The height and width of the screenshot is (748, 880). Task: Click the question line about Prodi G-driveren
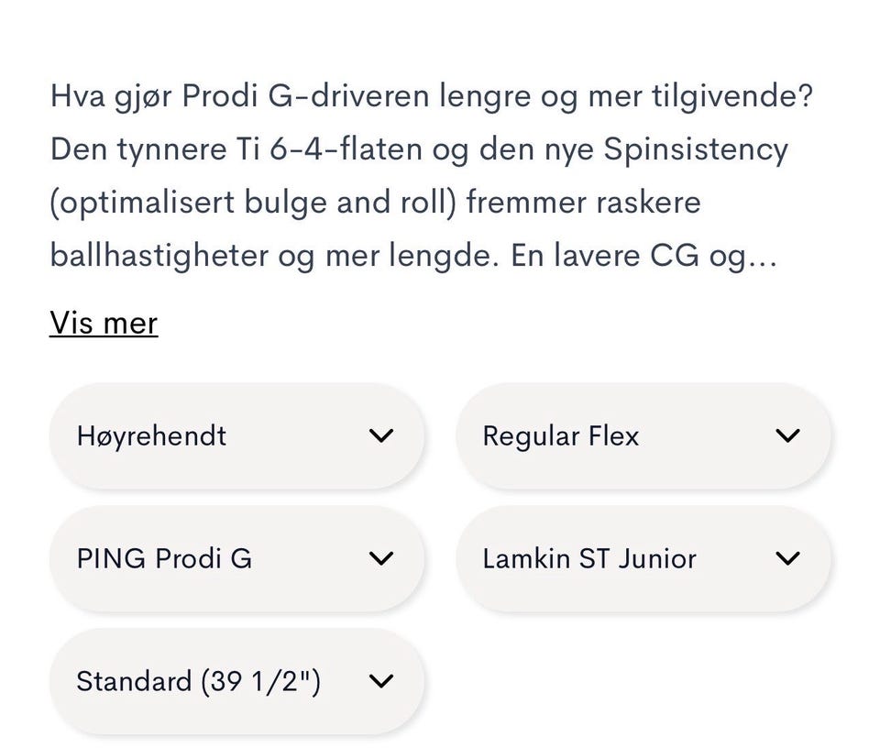[432, 96]
